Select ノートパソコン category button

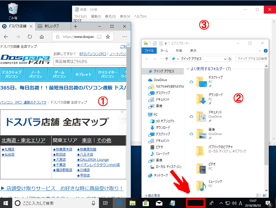[x=36, y=74]
